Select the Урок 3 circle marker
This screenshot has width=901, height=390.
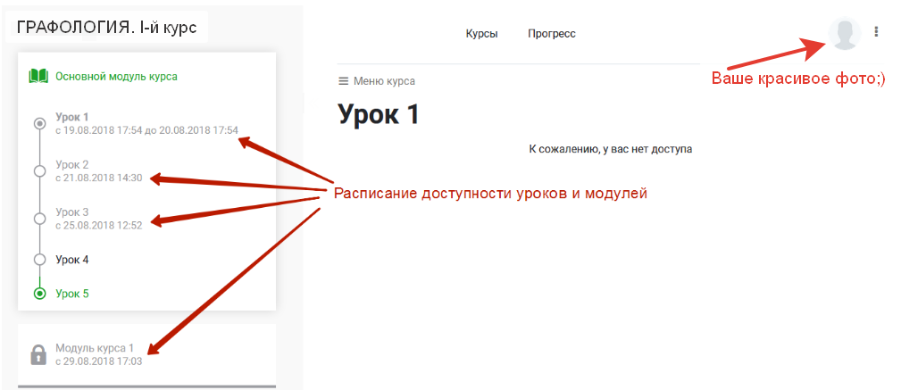coord(39,219)
